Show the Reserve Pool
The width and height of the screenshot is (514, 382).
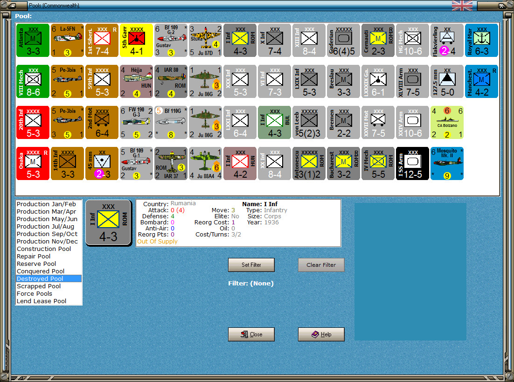click(49, 264)
